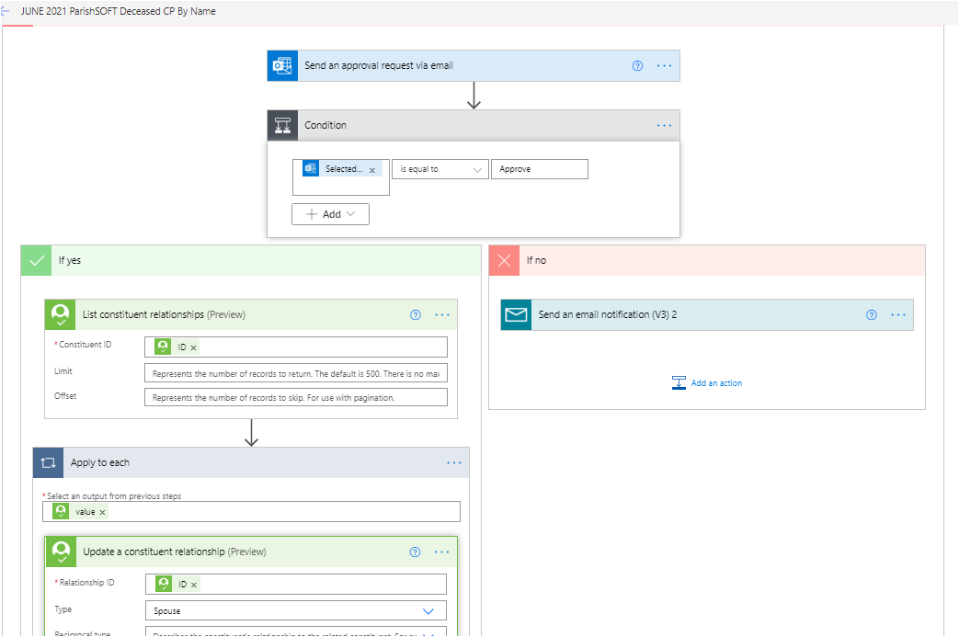This screenshot has width=959, height=637.
Task: Click the Approve value input field
Action: pyautogui.click(x=540, y=169)
